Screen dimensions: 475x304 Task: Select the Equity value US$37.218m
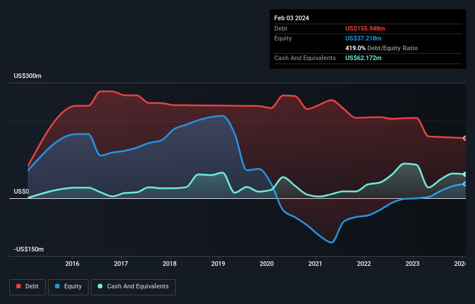point(363,38)
